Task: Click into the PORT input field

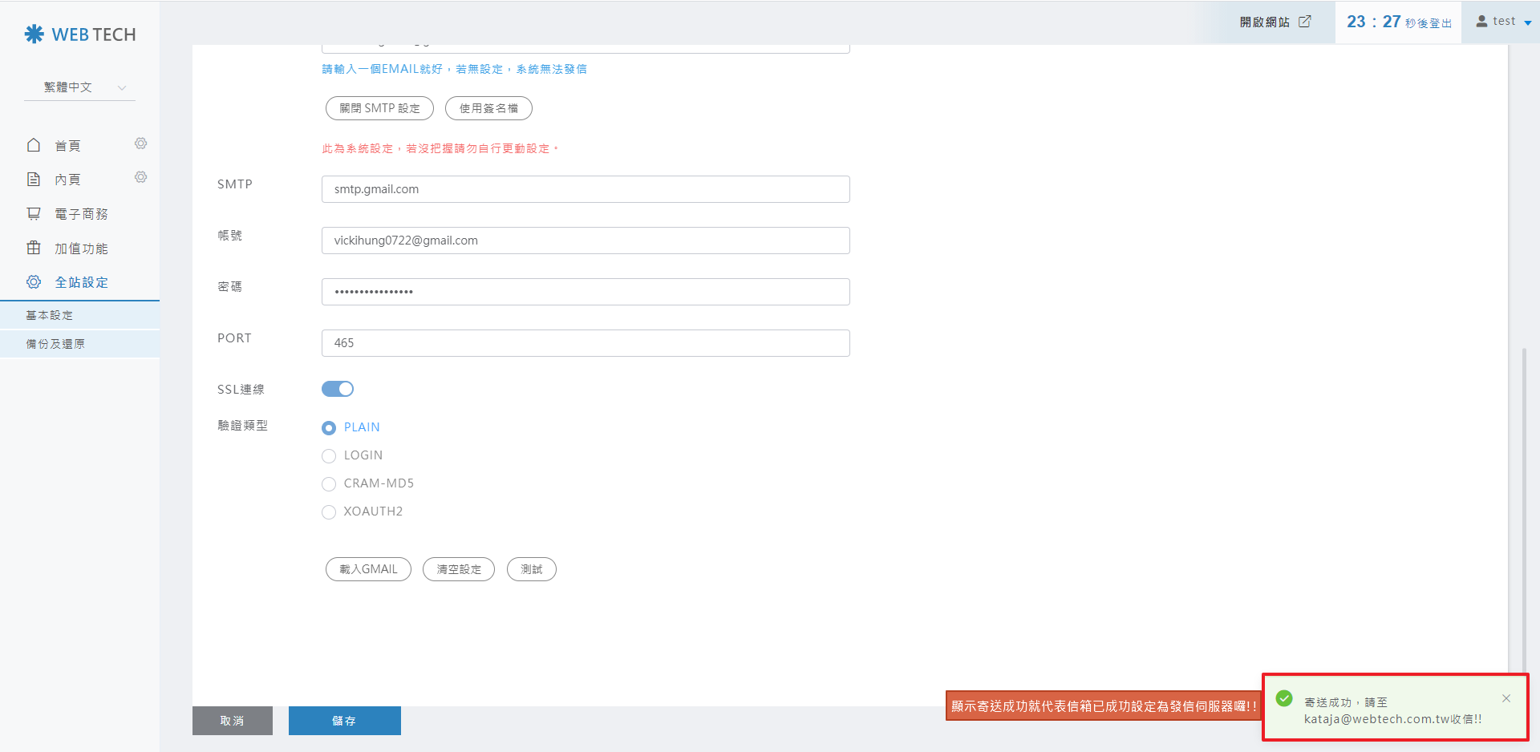Action: tap(585, 343)
